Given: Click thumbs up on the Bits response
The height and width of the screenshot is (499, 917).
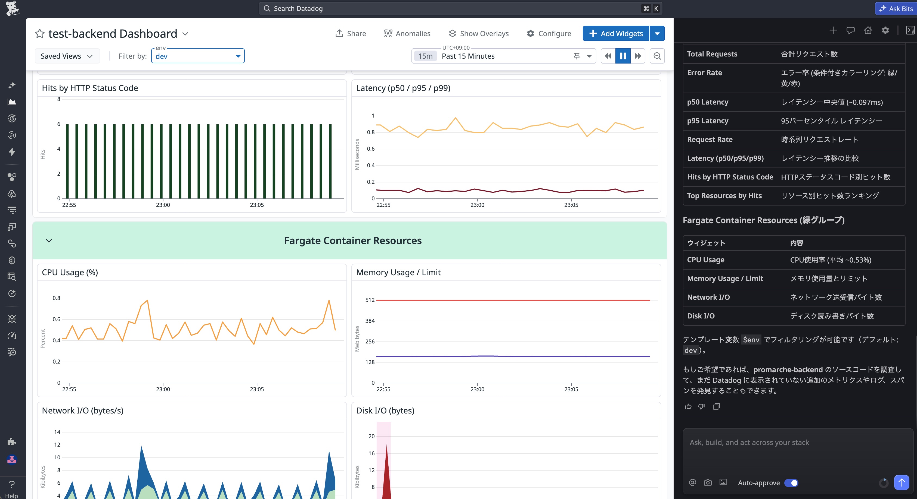Looking at the screenshot, I should [688, 406].
